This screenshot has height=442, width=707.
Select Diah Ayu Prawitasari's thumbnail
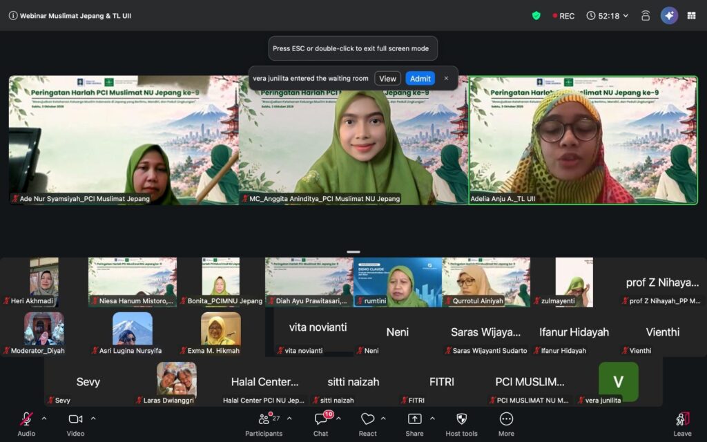[x=309, y=282]
